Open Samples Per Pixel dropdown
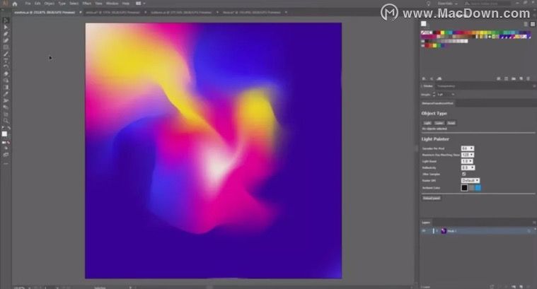The image size is (537, 289). point(468,148)
